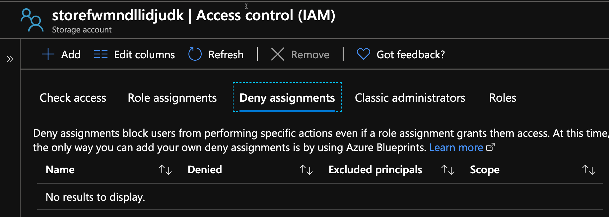The height and width of the screenshot is (217, 609).
Task: Open the Role assignments tab
Action: [x=172, y=98]
